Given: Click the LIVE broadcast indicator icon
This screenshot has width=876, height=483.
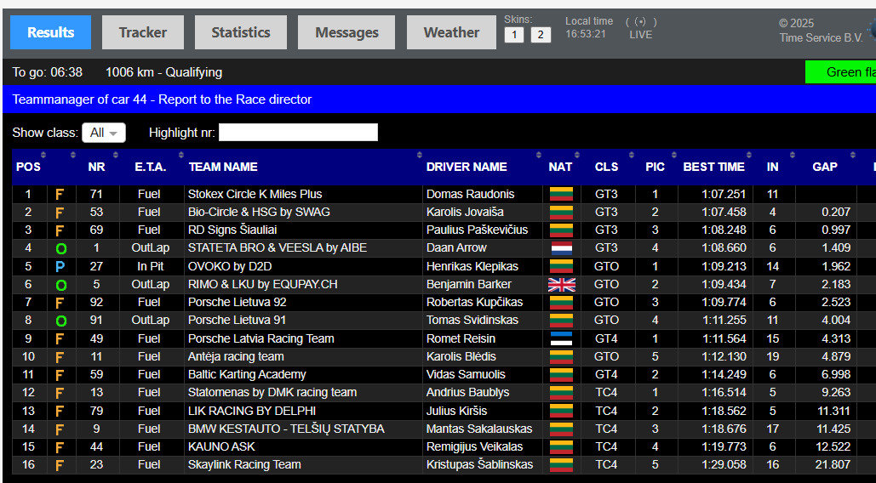Looking at the screenshot, I should pyautogui.click(x=641, y=22).
